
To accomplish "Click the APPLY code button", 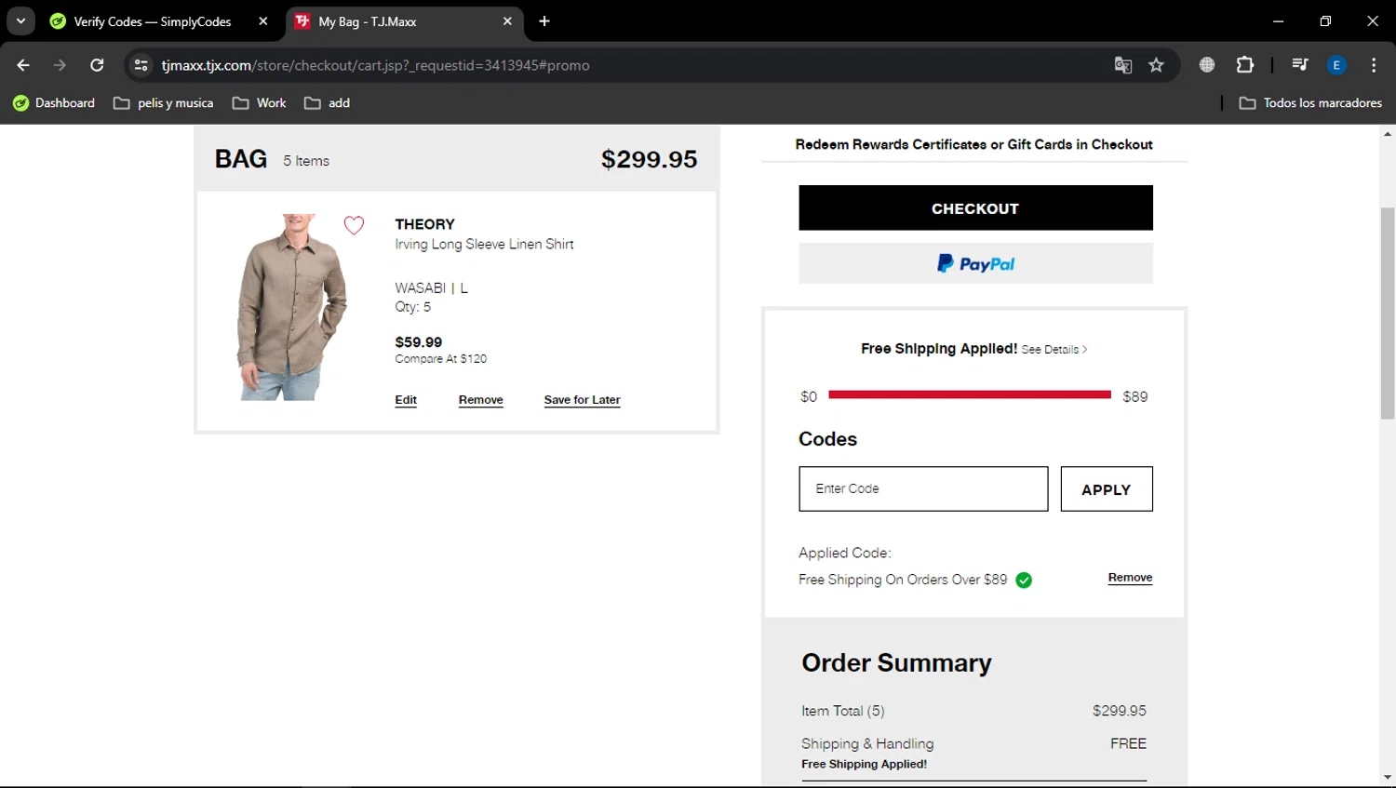I will tap(1107, 489).
